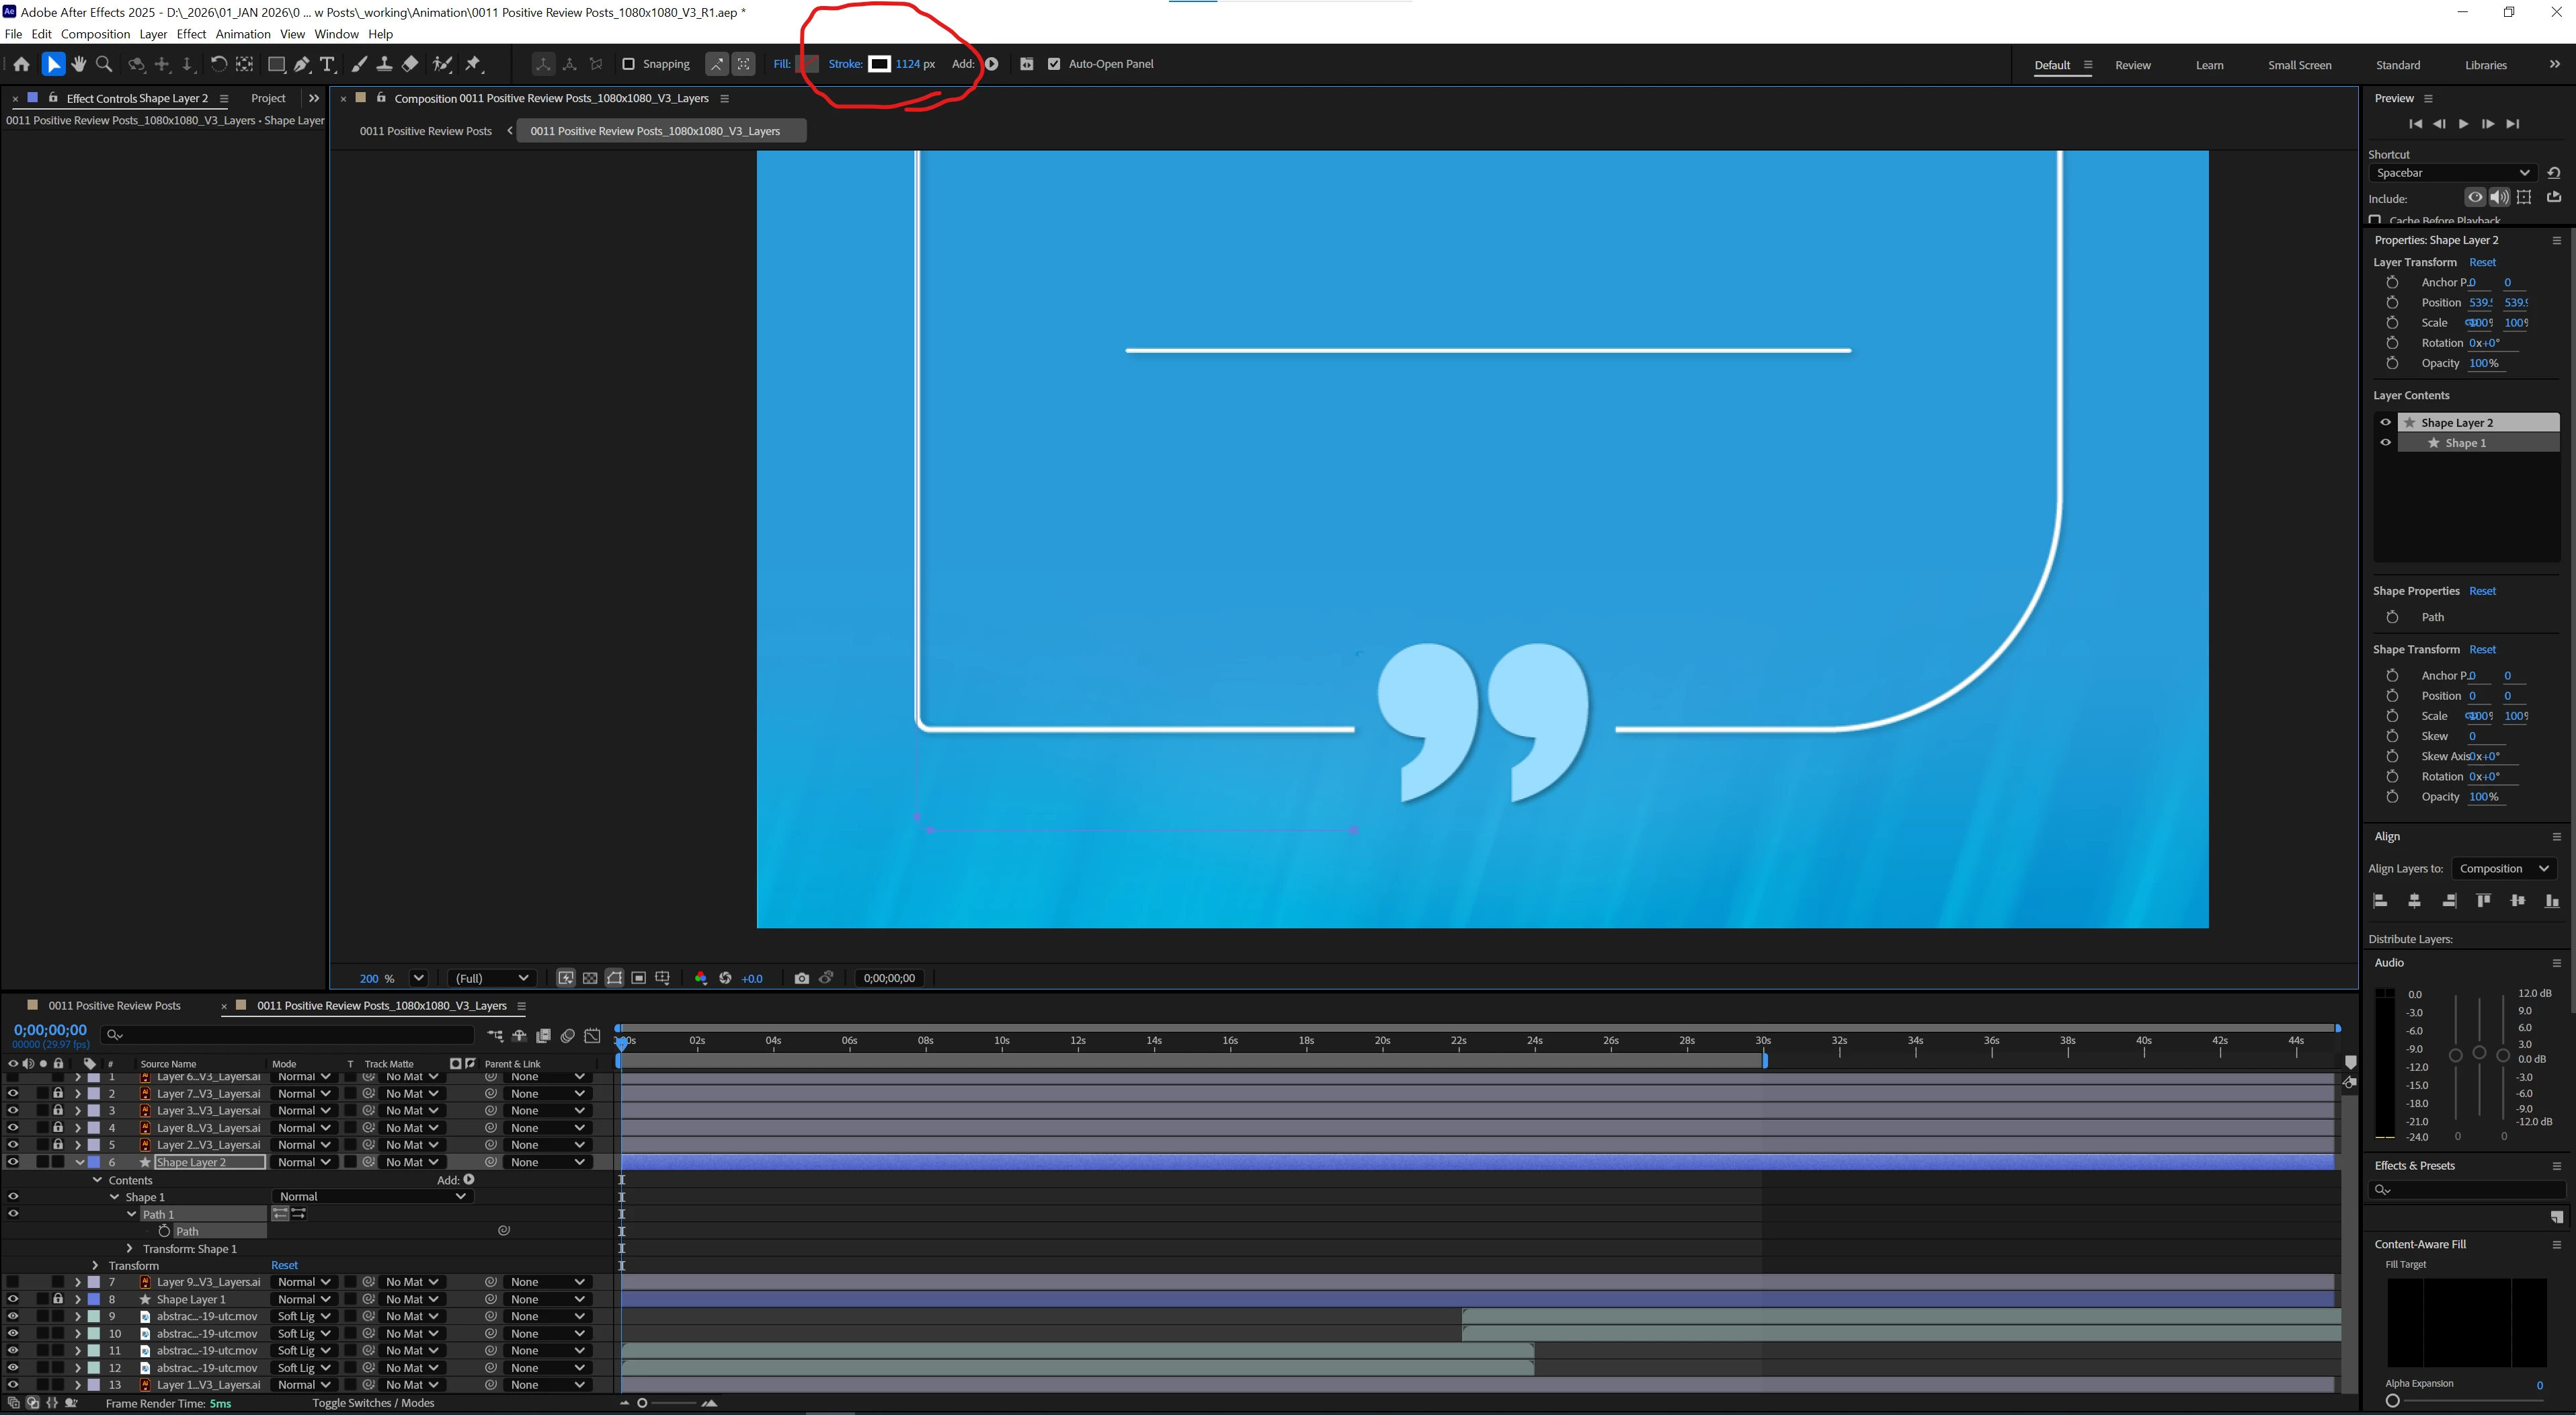This screenshot has width=2576, height=1415.
Task: Select the Rectangle shape tool
Action: [276, 64]
